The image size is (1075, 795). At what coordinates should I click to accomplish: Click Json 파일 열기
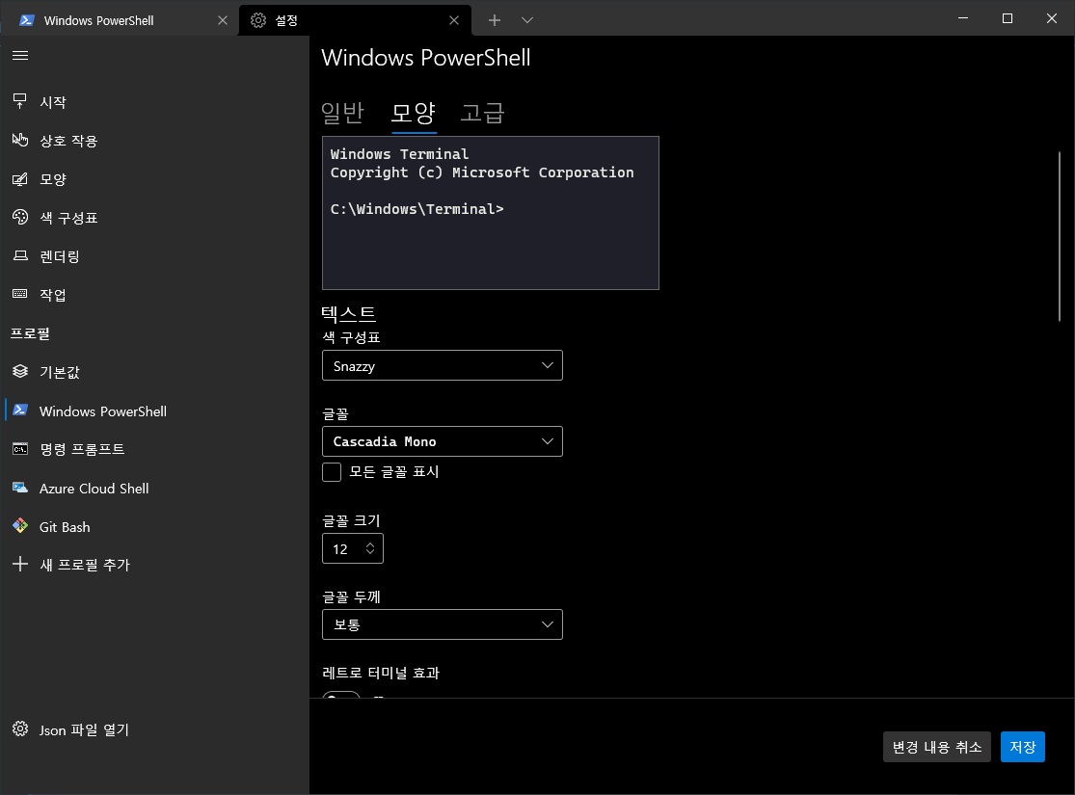point(154,729)
